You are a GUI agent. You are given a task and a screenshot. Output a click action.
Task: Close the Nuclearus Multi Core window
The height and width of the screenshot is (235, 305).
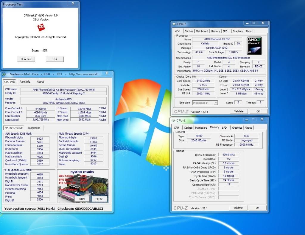107,73
